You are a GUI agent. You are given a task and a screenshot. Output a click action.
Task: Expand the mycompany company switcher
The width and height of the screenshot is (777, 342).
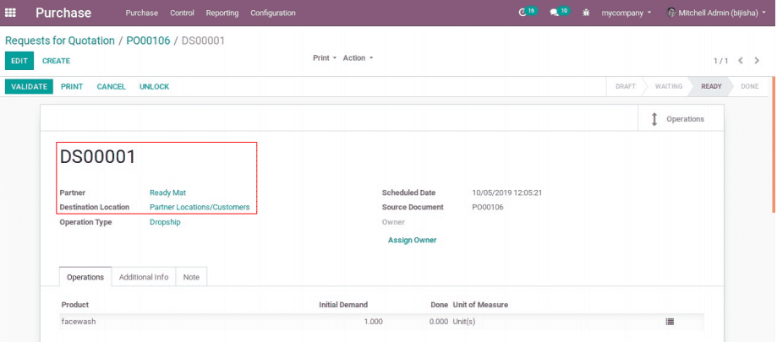click(627, 13)
